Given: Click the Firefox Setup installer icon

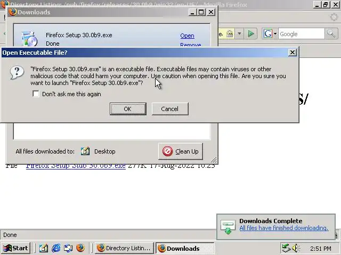Looking at the screenshot, I should tap(29, 39).
